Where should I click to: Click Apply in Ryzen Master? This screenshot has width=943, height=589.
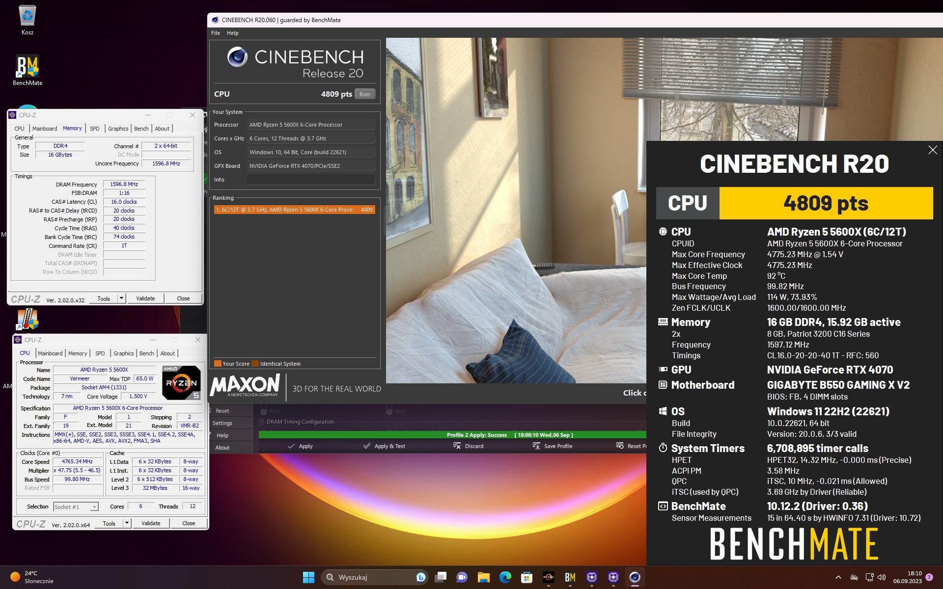[x=300, y=446]
